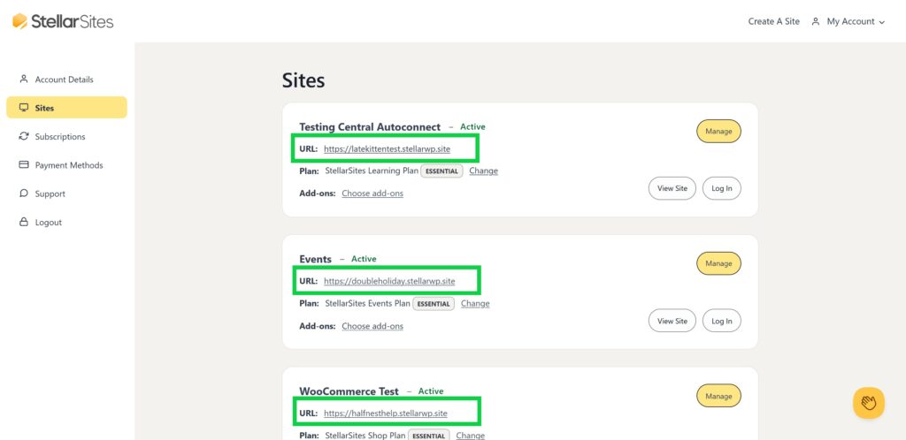
Task: Click Active status of WooCommerce Test
Action: pos(431,391)
